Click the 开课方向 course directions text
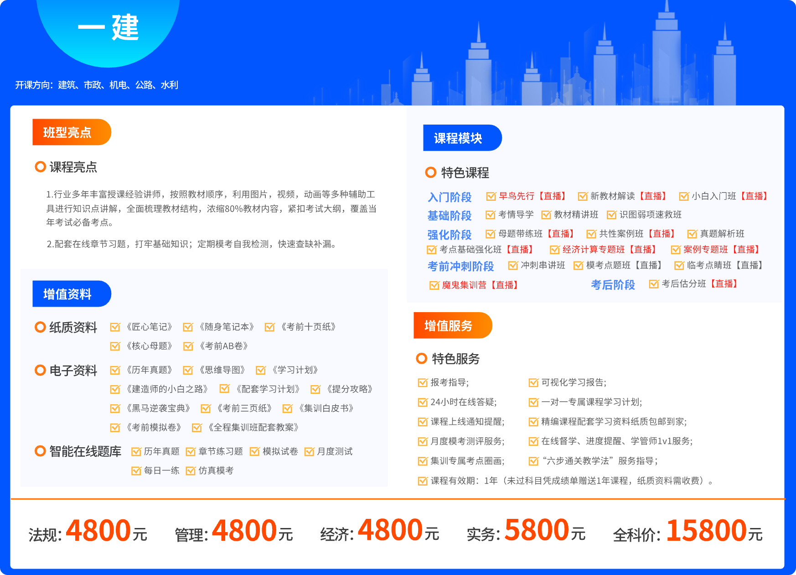 point(97,85)
